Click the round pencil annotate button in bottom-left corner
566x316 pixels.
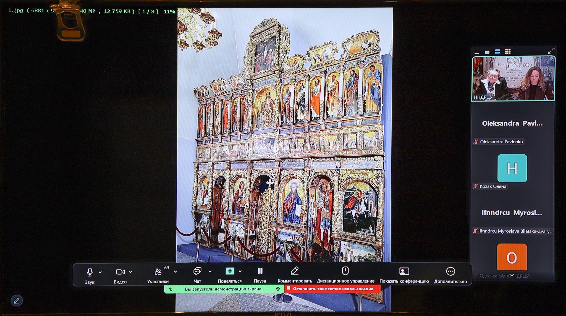(x=17, y=300)
